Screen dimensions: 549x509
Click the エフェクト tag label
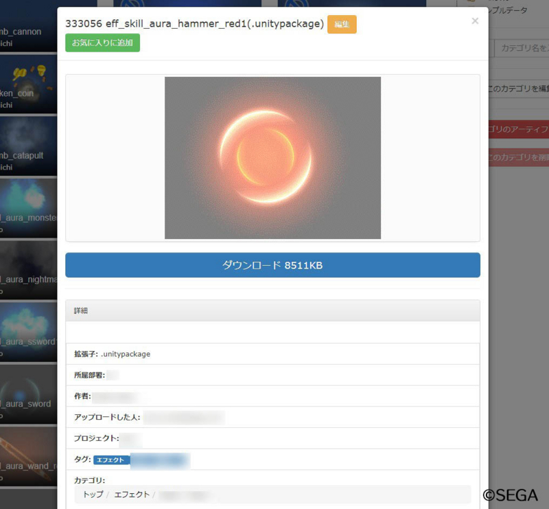click(111, 460)
